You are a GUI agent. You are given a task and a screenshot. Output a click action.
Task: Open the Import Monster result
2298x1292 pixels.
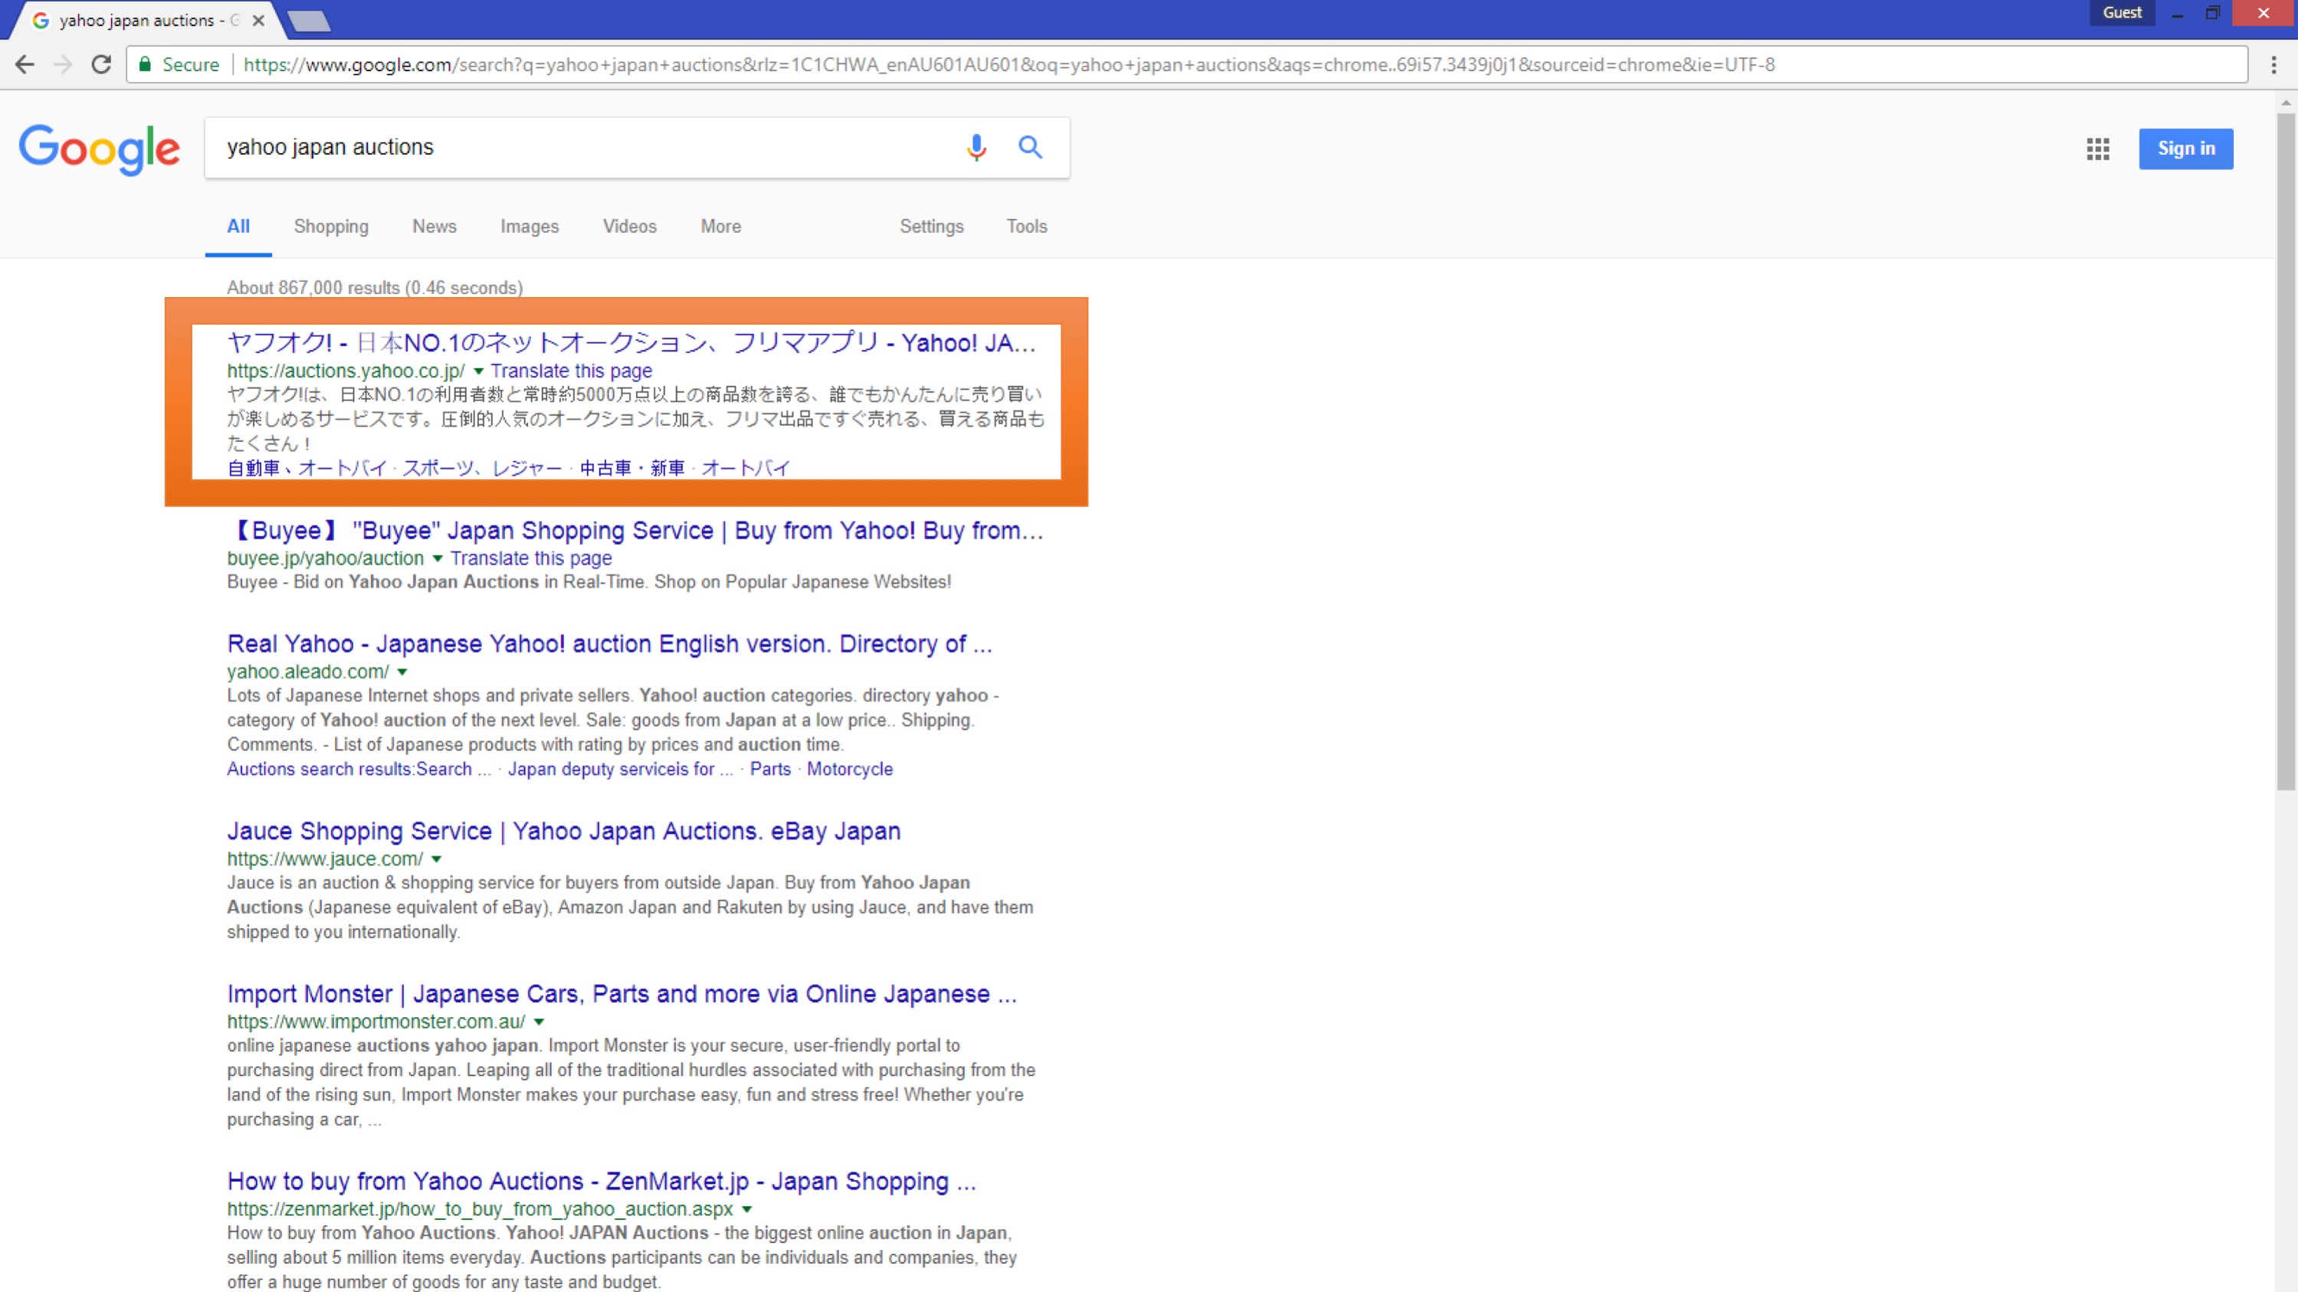[x=621, y=994]
